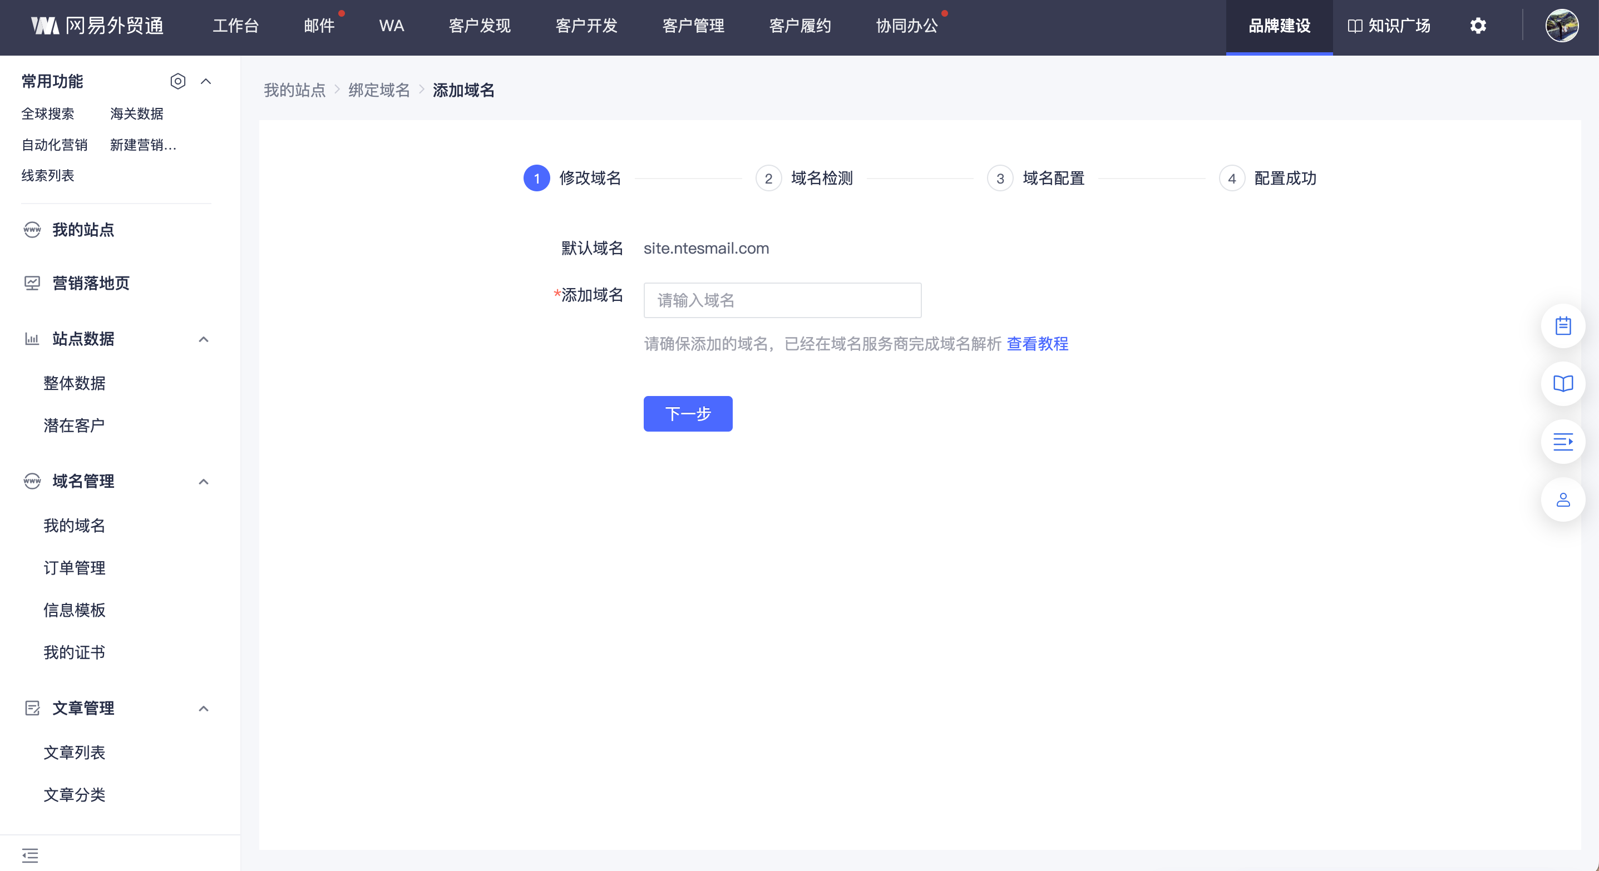Click the 网易外贸通 logo
1599x871 pixels.
coord(98,26)
